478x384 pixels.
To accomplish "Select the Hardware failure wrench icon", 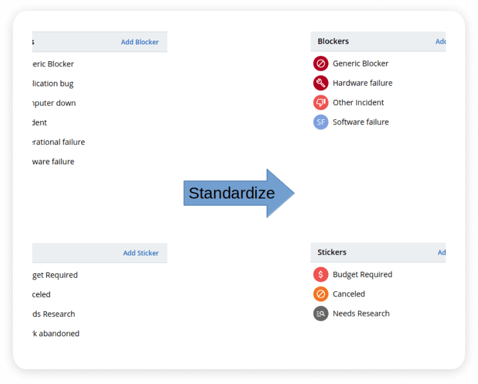I will (320, 83).
